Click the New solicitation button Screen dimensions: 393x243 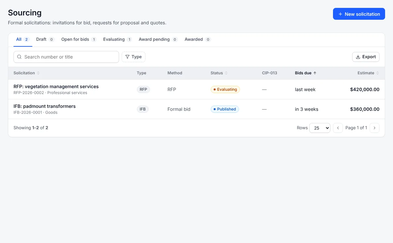(x=359, y=14)
